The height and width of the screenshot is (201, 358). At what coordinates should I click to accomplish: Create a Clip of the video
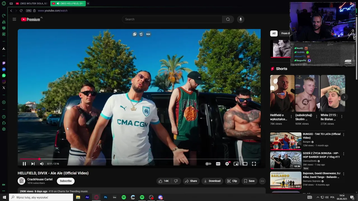click(x=232, y=181)
